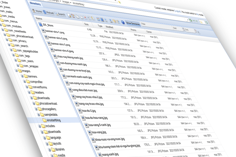The height and width of the screenshot is (157, 236).
Task: Click the View image icon in toolbar
Action: [98, 19]
